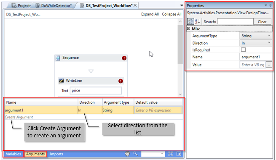Screen dimensions: 276x160
Task: Click the designer vertical scrollbar thumb
Action: [x=180, y=45]
